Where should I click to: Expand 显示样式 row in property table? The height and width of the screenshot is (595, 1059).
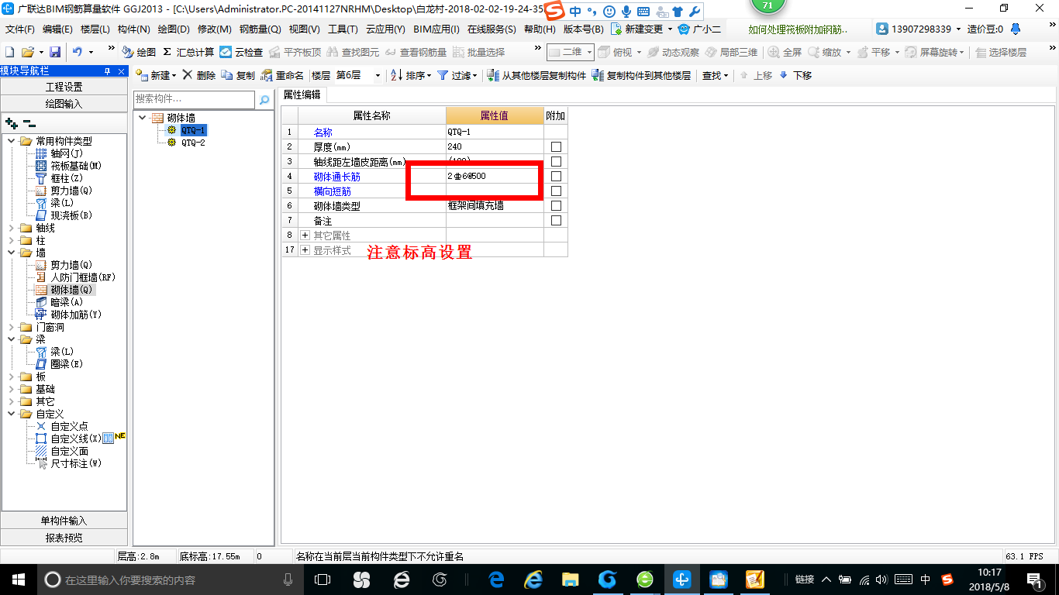[x=305, y=250]
